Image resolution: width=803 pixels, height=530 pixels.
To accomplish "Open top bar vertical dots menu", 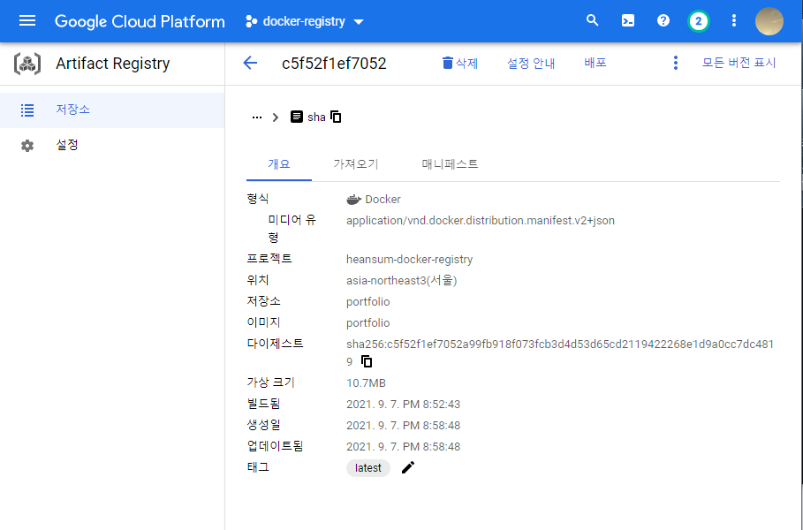I will tap(734, 21).
